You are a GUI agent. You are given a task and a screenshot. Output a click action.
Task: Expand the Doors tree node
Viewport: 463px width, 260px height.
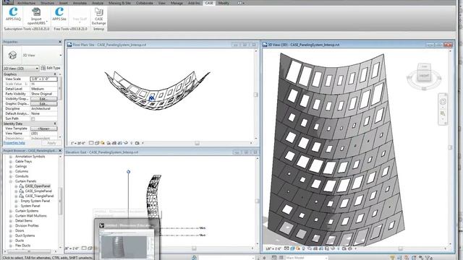click(x=11, y=231)
